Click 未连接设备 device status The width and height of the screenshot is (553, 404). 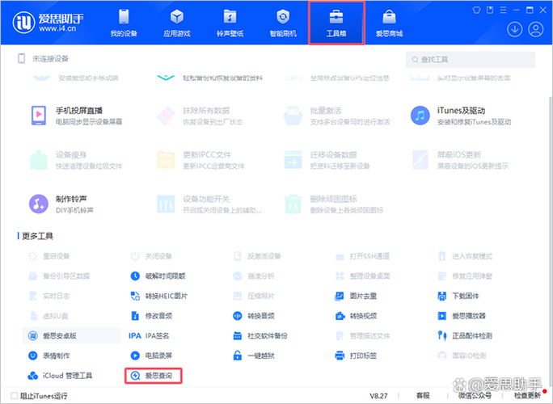click(x=43, y=58)
